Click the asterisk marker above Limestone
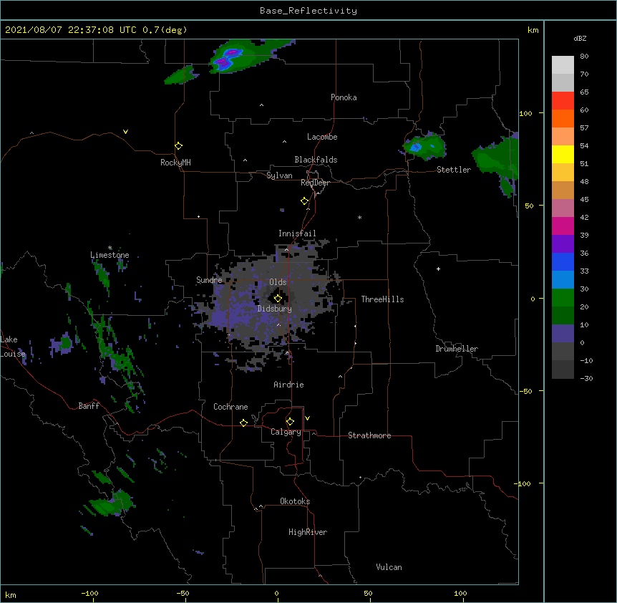 (110, 248)
